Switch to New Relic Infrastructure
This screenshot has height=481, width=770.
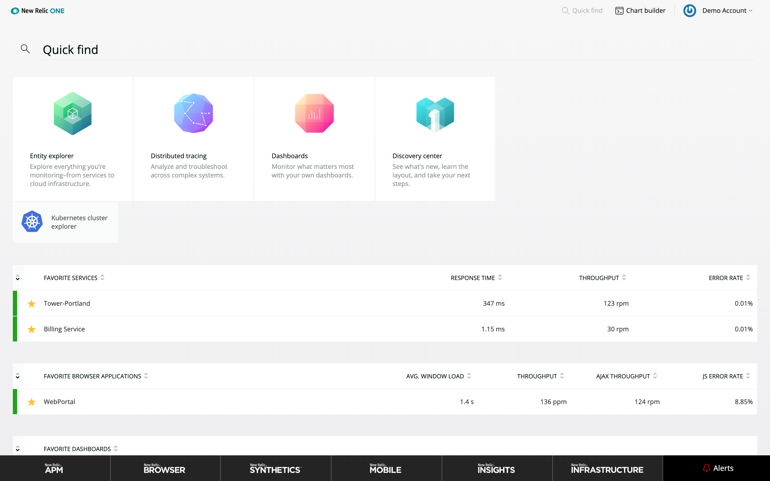pos(607,468)
